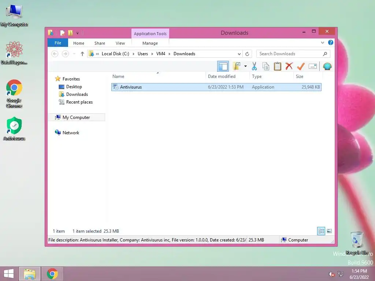This screenshot has height=281, width=375.
Task: Click the window folder icon in title bar
Action: [51, 33]
